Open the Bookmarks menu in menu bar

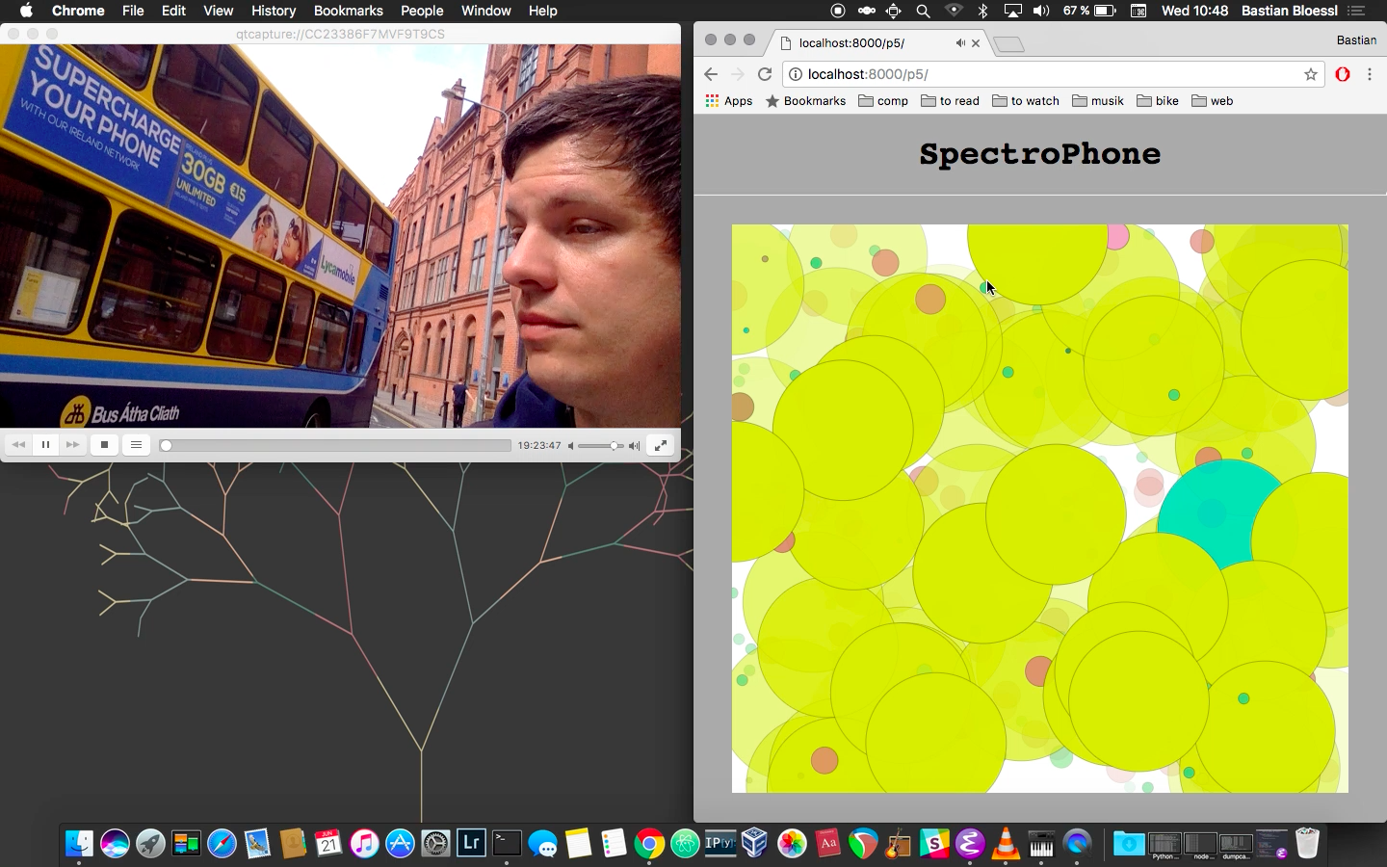(x=348, y=11)
